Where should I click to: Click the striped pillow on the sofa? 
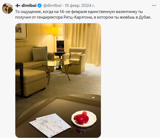[40, 54]
